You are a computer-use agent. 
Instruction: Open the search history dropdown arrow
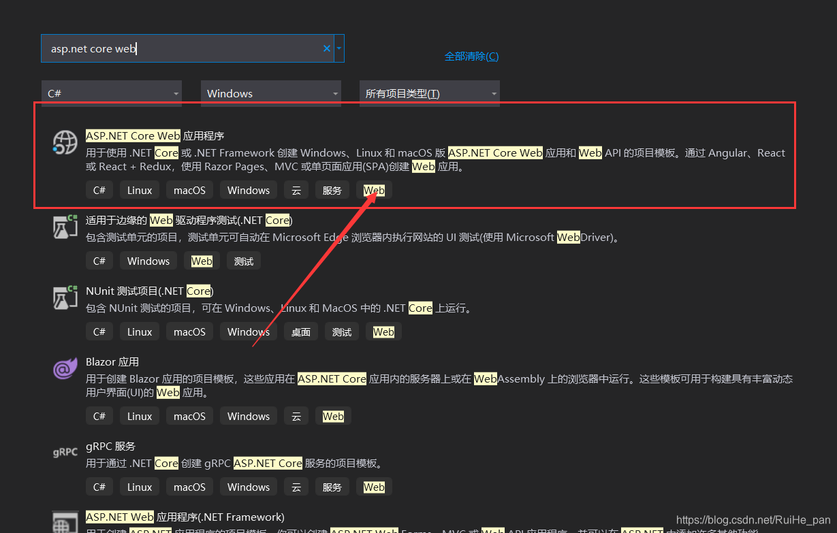tap(339, 48)
